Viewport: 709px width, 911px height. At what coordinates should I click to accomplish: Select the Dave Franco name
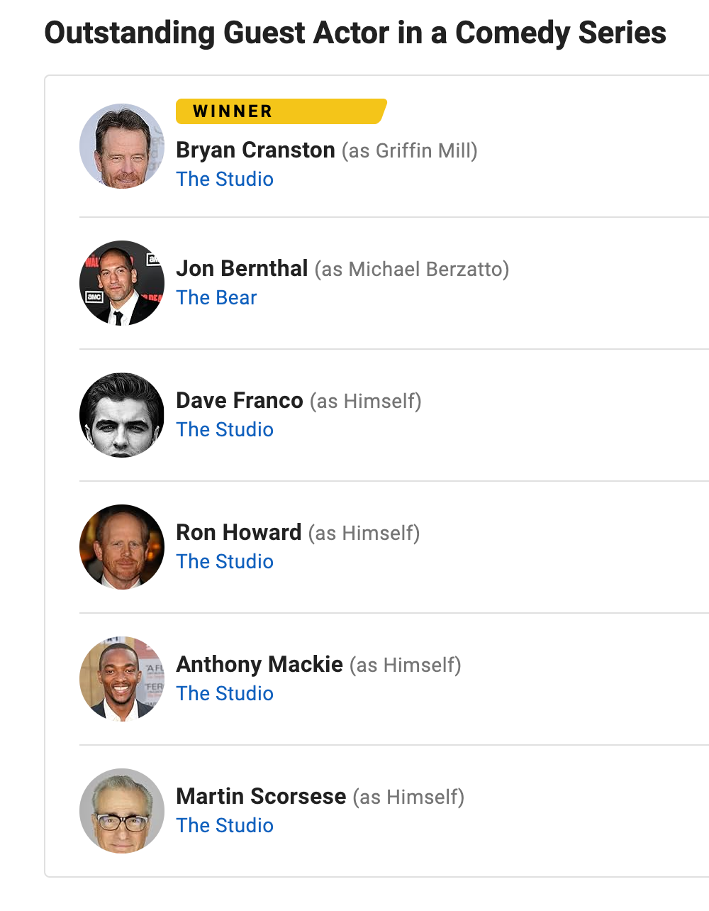coord(240,401)
